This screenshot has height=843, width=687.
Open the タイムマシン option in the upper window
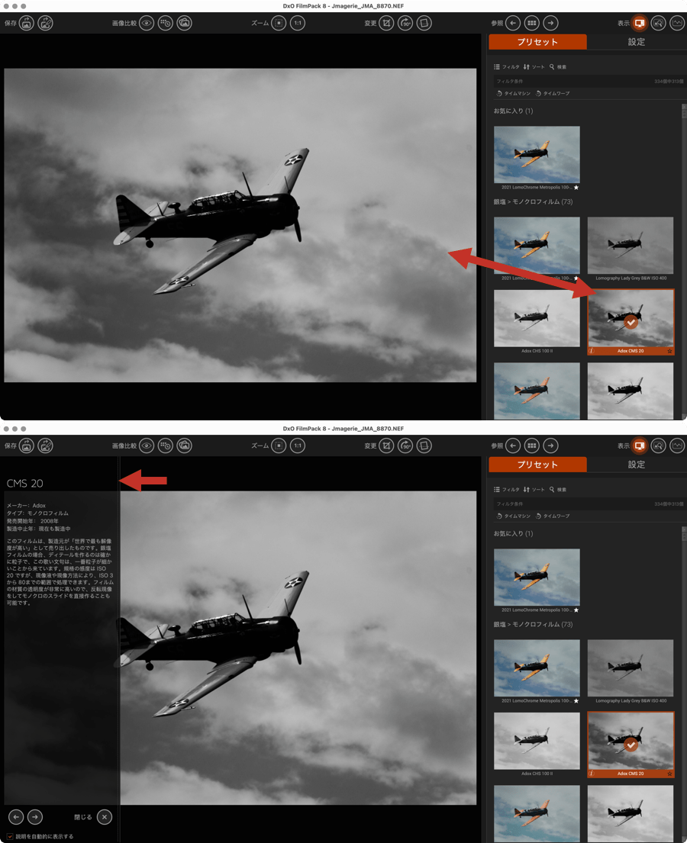[x=513, y=93]
